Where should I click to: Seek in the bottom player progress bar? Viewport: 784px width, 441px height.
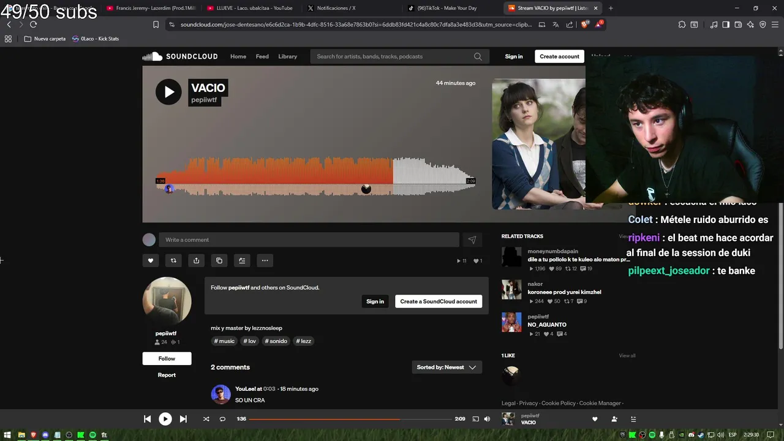(x=350, y=419)
